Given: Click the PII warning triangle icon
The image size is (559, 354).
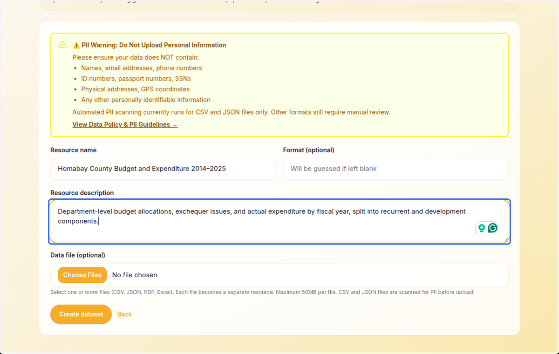Looking at the screenshot, I should tap(63, 45).
